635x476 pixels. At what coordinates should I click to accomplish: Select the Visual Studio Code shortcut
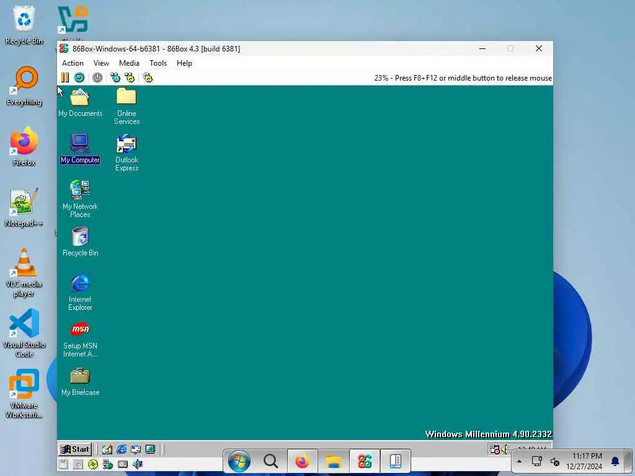[24, 333]
